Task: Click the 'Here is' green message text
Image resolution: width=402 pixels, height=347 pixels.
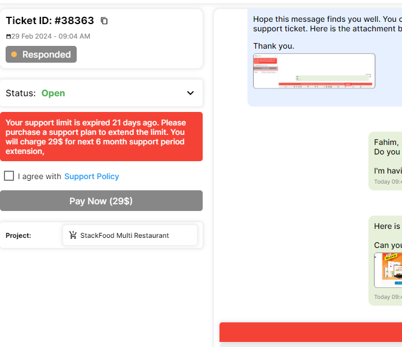Action: click(387, 226)
